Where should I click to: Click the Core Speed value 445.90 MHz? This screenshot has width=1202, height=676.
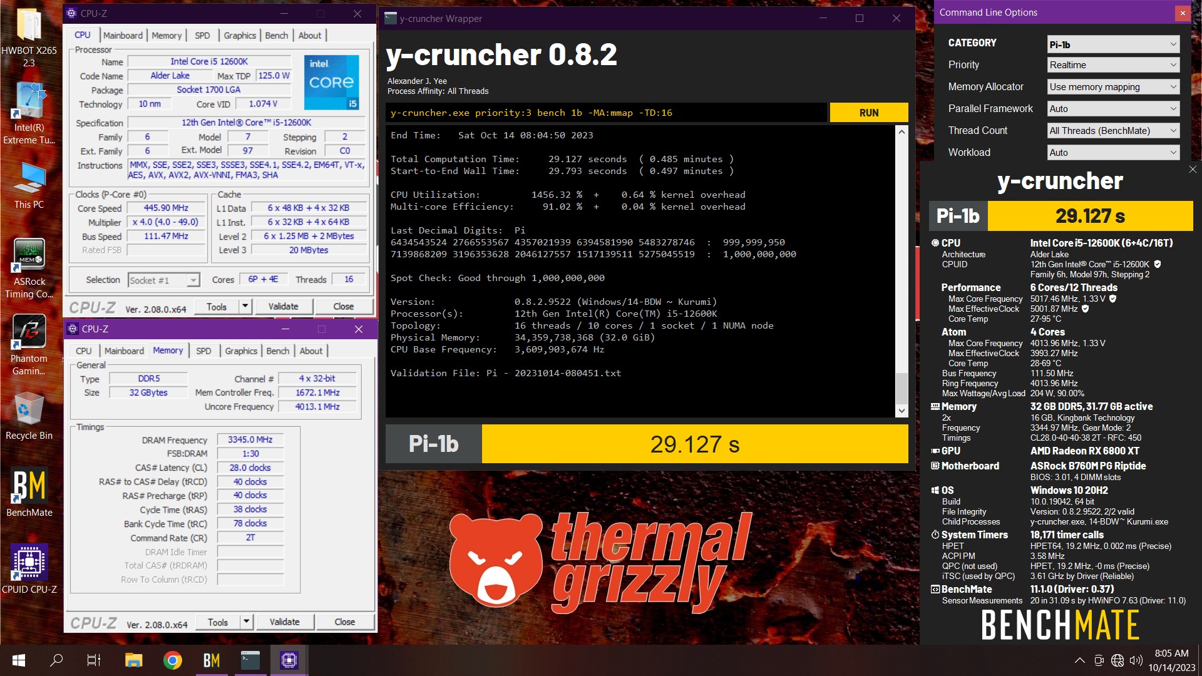pyautogui.click(x=166, y=208)
